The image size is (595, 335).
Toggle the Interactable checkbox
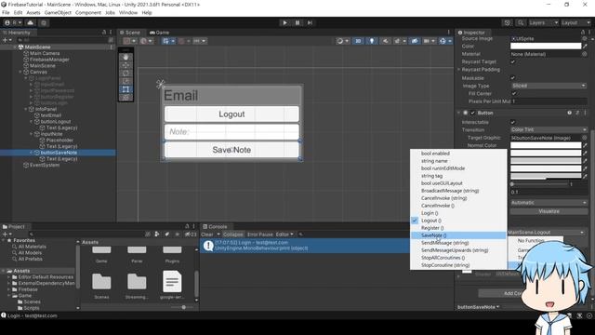pyautogui.click(x=513, y=122)
